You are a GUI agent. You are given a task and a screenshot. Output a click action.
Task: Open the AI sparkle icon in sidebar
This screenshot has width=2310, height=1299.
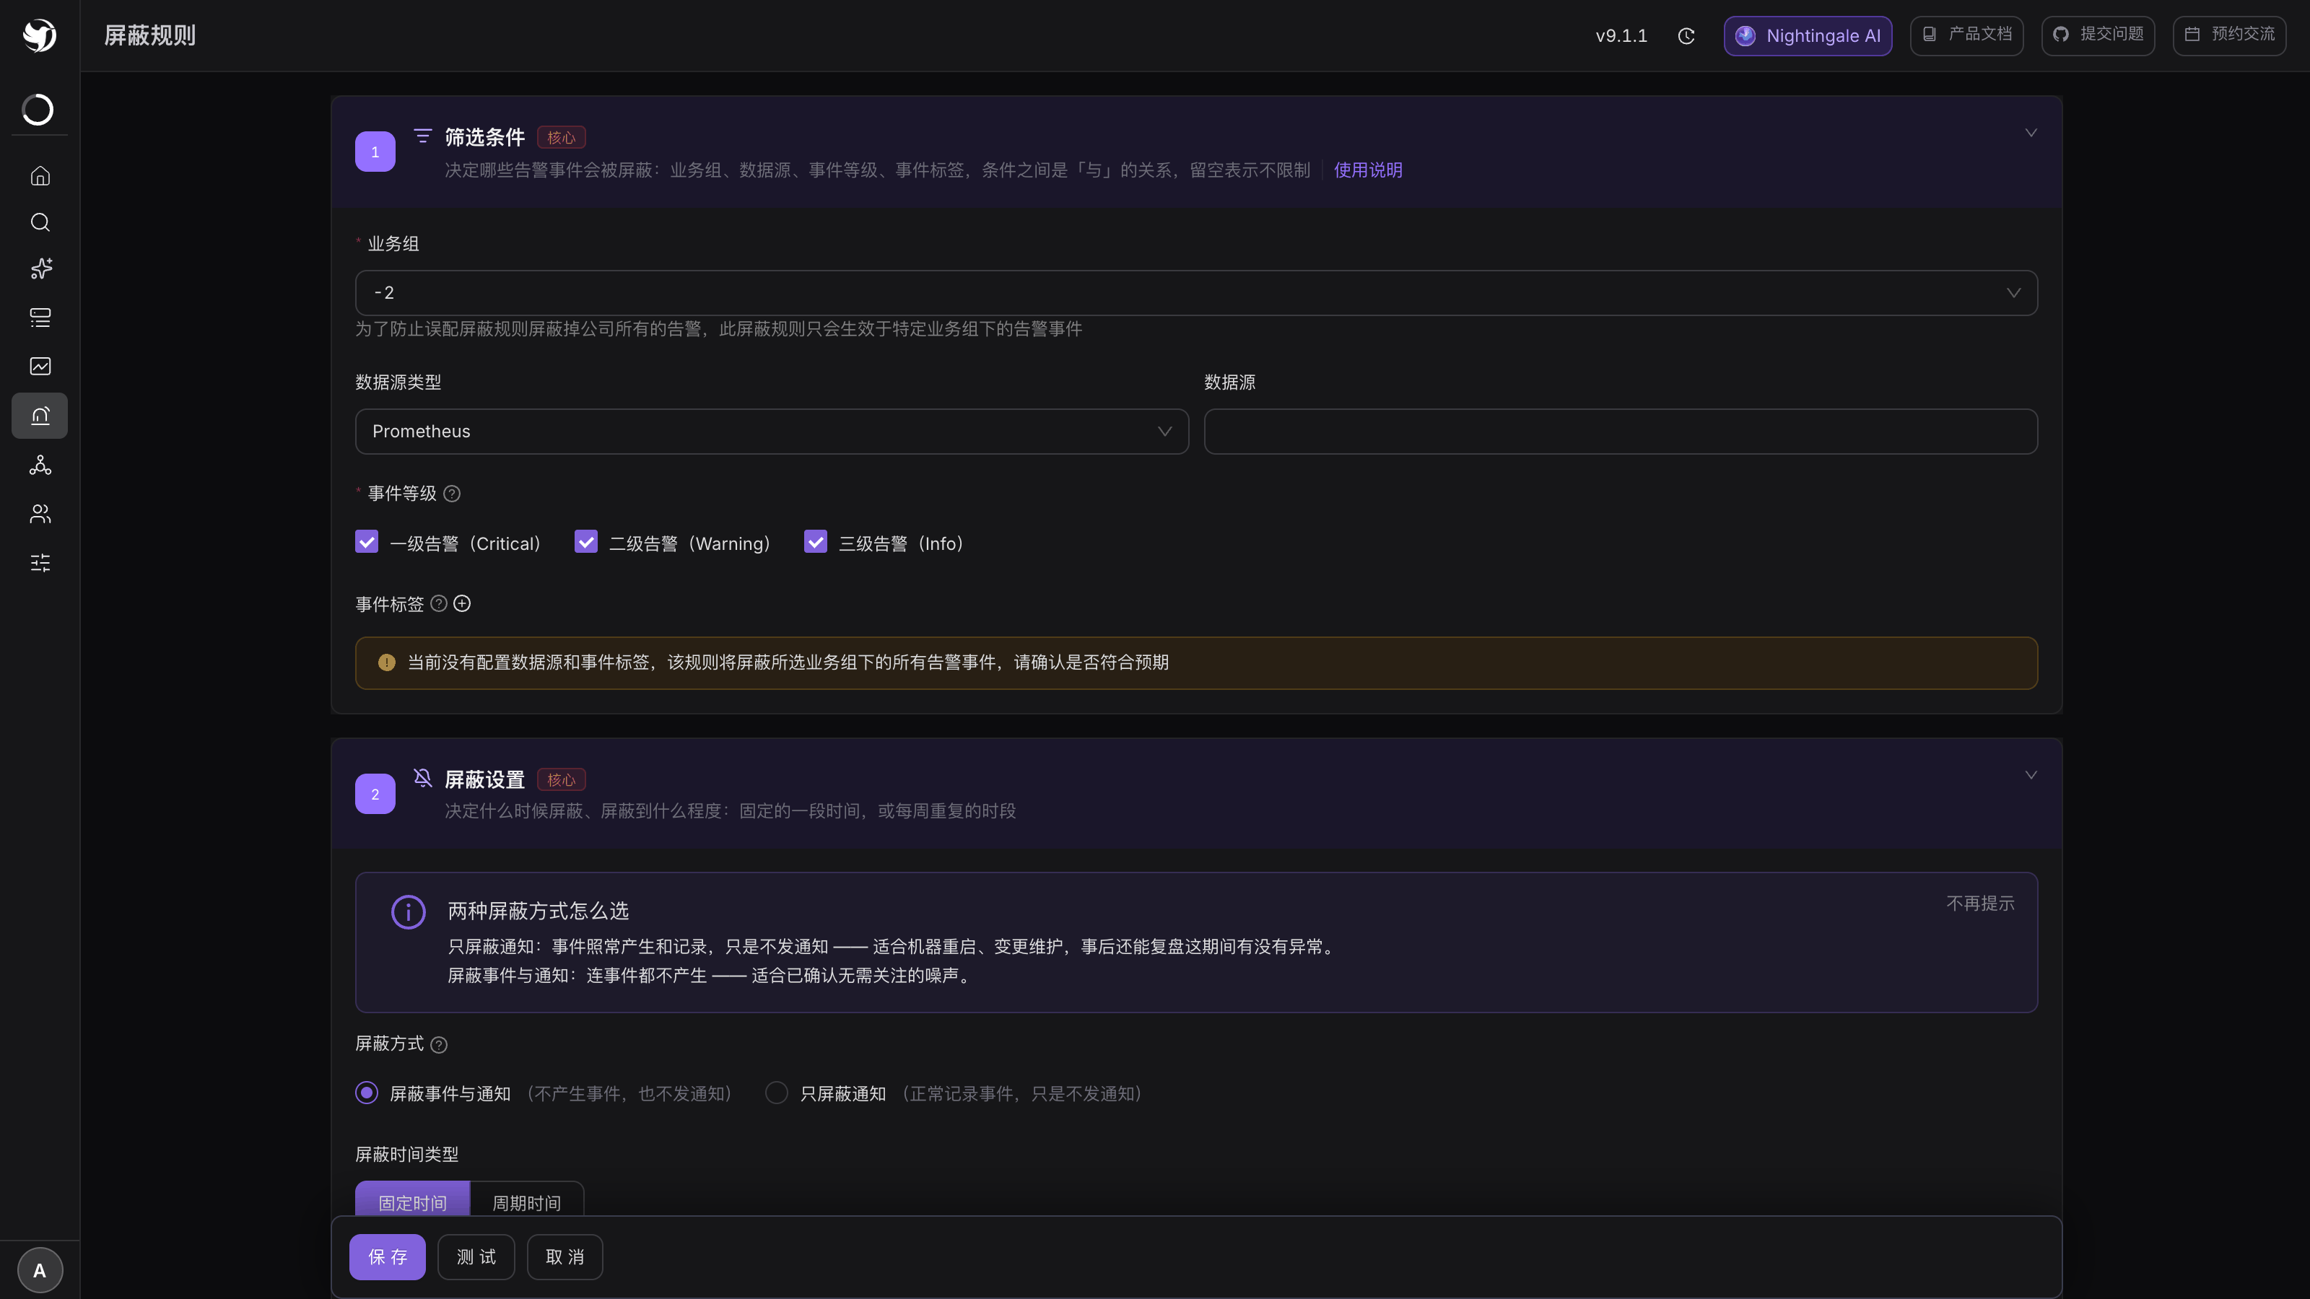coord(40,269)
